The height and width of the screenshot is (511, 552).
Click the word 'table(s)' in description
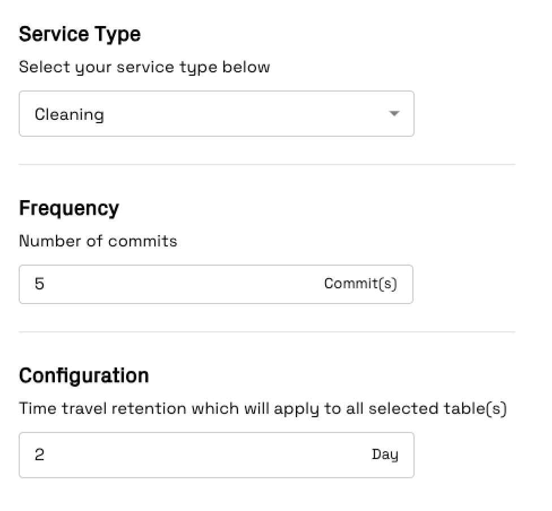475,409
